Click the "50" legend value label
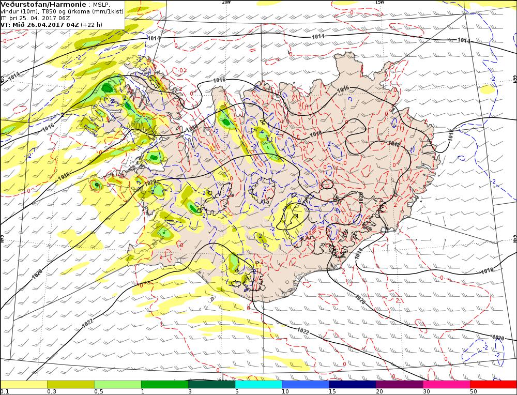 (x=474, y=392)
